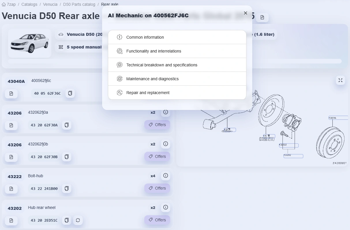The width and height of the screenshot is (350, 230).
Task: View Offers for Bolt-hub
Action: 157,188
